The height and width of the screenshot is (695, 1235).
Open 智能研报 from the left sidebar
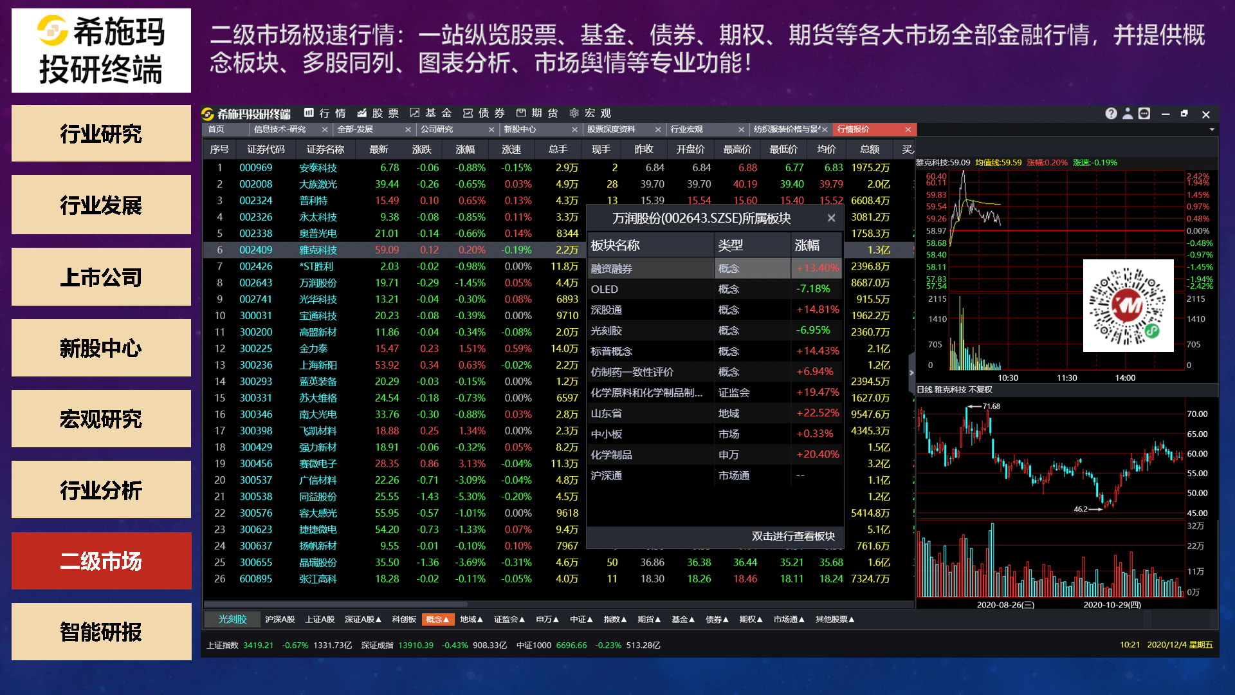pos(100,632)
